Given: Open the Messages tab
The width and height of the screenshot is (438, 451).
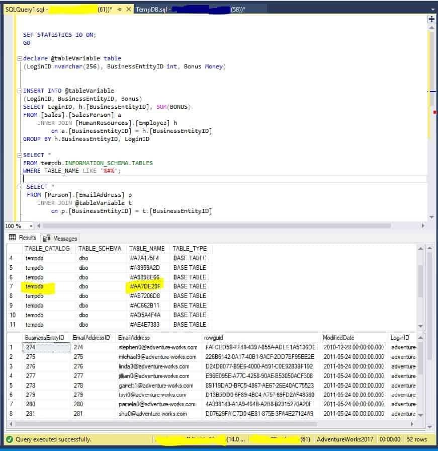Looking at the screenshot, I should [x=60, y=238].
